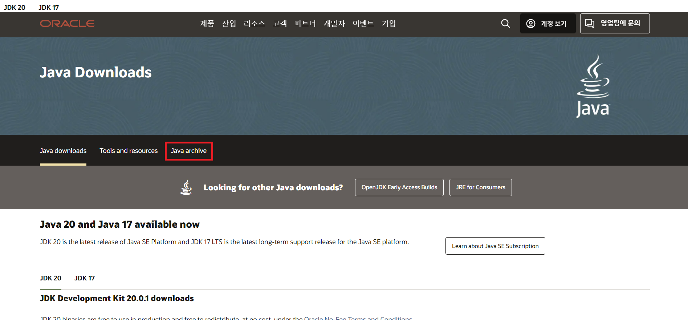The width and height of the screenshot is (688, 320).
Task: Click the large Java logo in banner
Action: pos(593,86)
